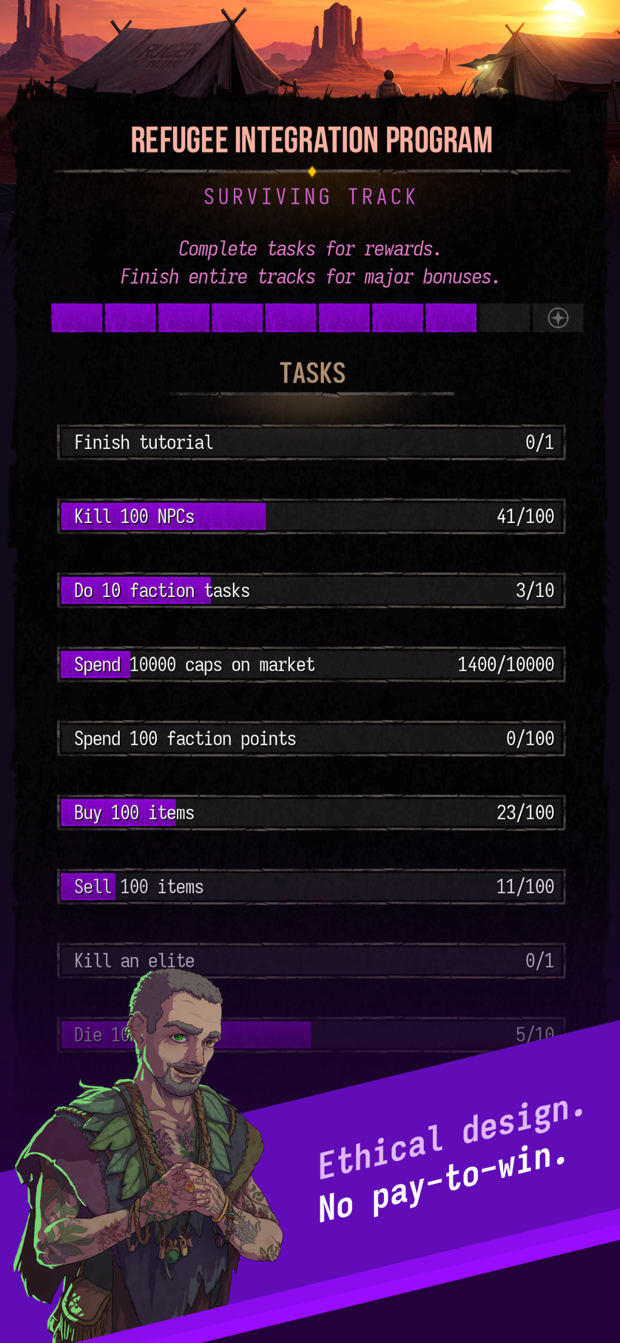Viewport: 620px width, 1343px height.
Task: Click the 41/100 kill counter
Action: coord(526,516)
